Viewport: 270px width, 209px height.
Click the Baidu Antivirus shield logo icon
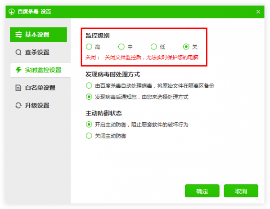coord(12,12)
